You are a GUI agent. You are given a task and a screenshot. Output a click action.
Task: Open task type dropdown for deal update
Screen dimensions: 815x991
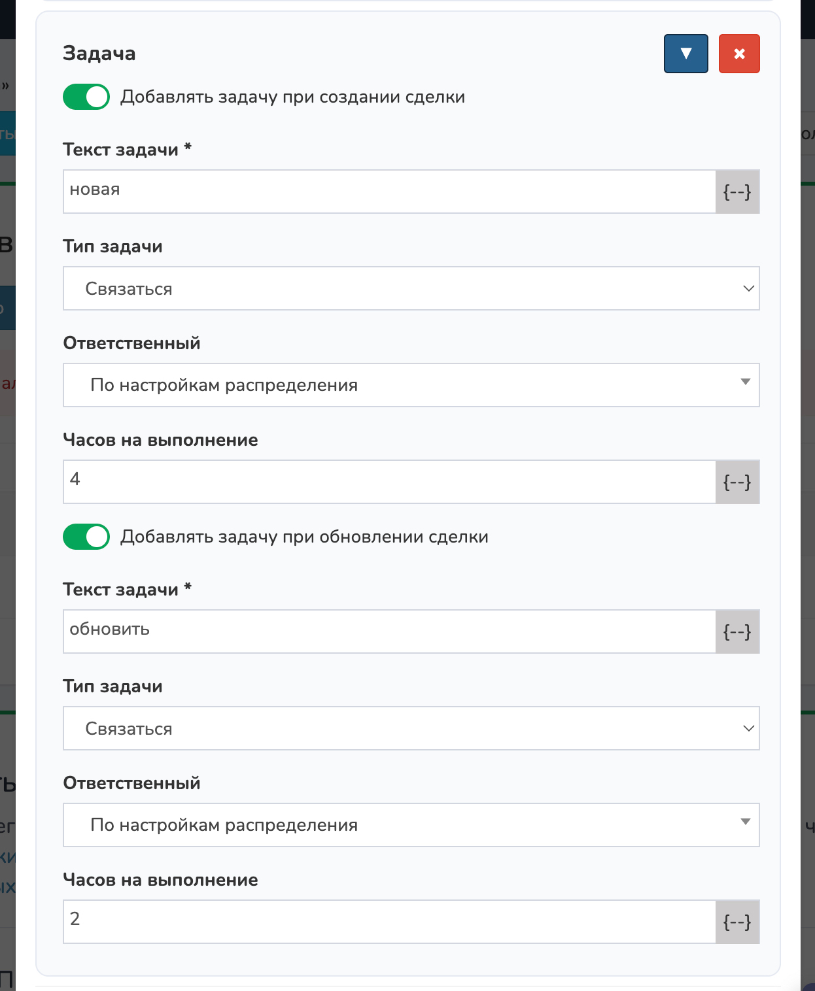[x=411, y=728]
